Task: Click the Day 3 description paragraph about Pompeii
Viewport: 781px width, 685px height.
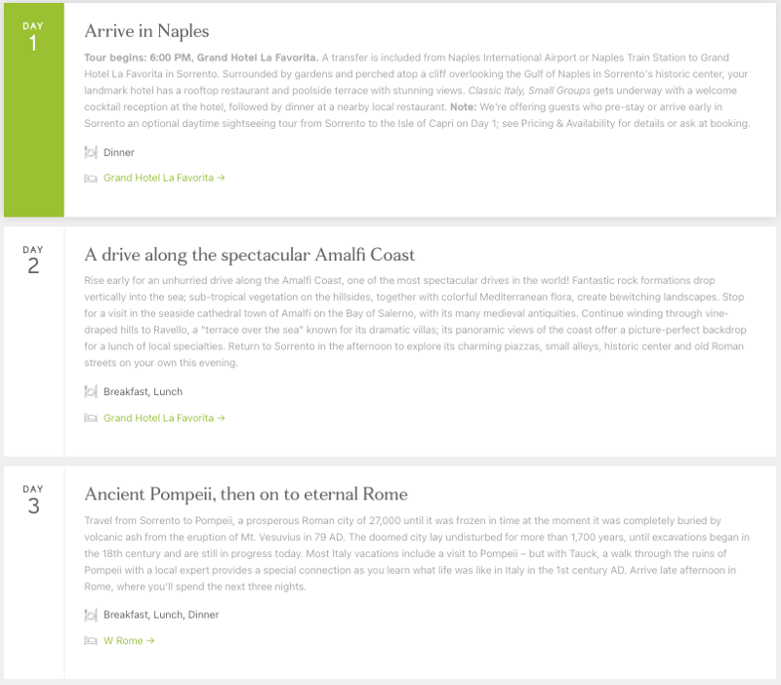Action: click(417, 553)
